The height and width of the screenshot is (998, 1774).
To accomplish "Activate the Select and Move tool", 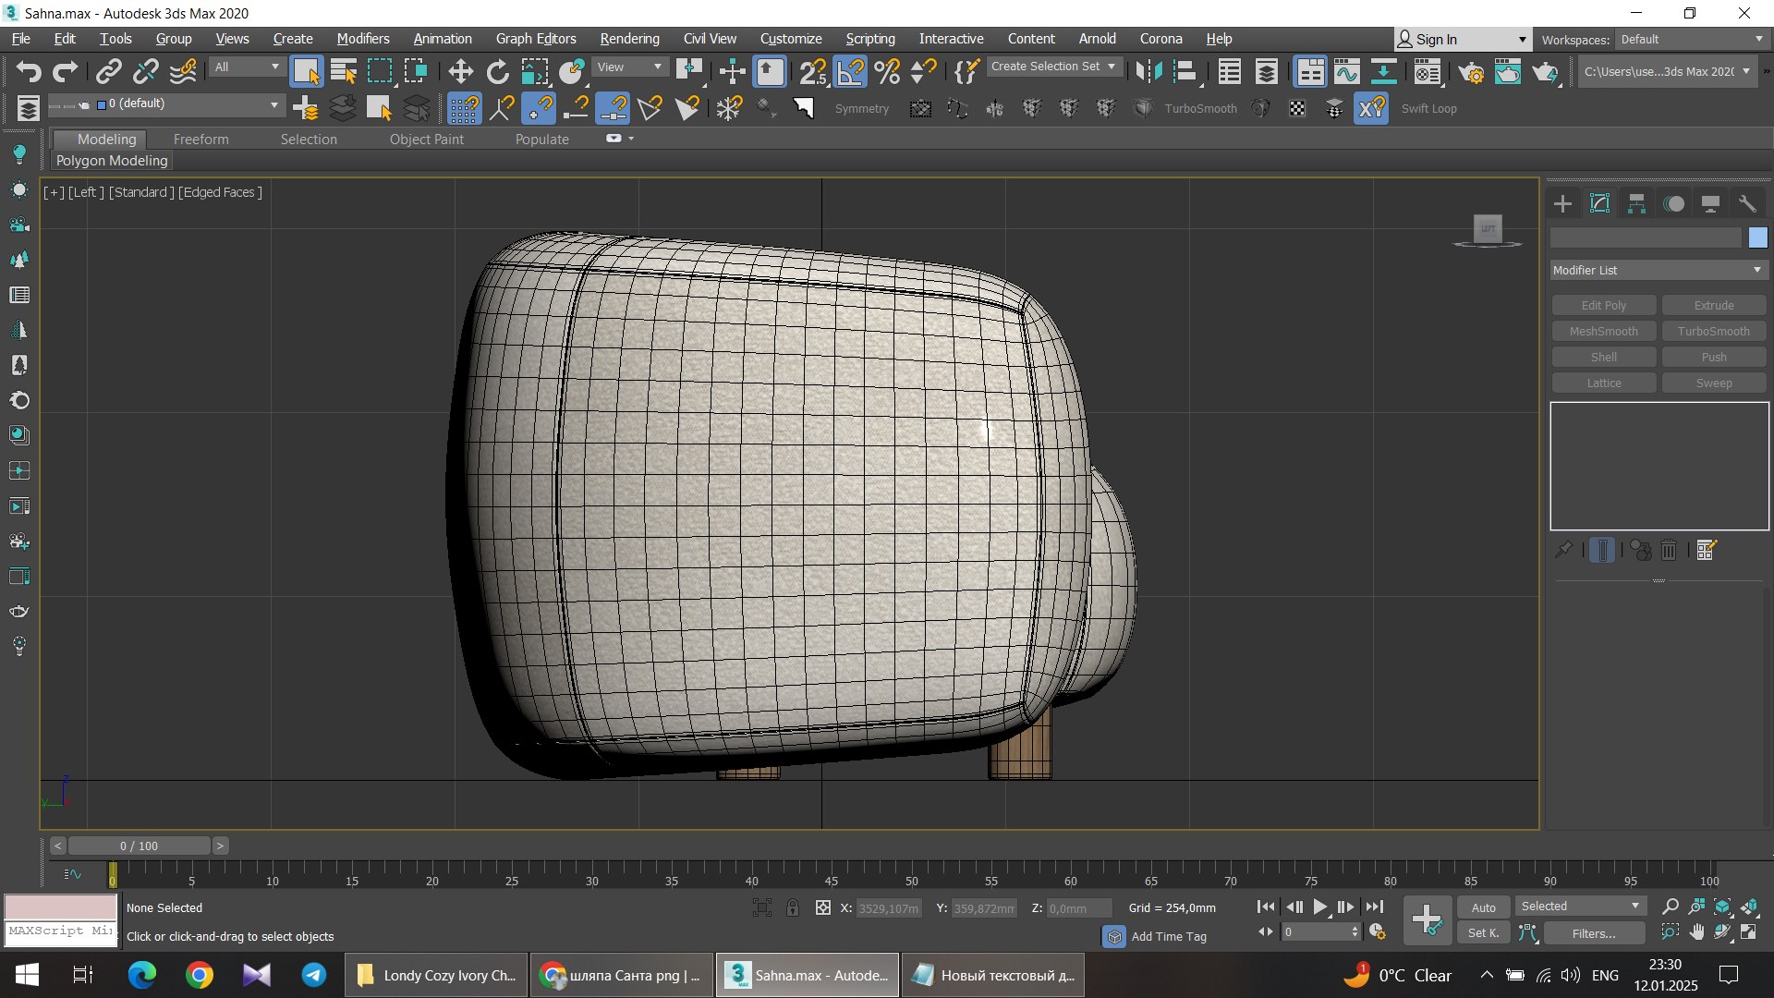I will point(460,72).
